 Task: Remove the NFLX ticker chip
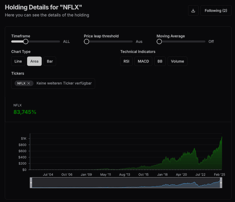29,83
